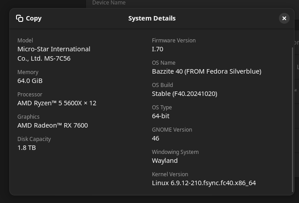Click the 'Linux 6.9.12-210.fsync.fc40.x86_64' value
This screenshot has height=203, width=299.
(x=204, y=183)
